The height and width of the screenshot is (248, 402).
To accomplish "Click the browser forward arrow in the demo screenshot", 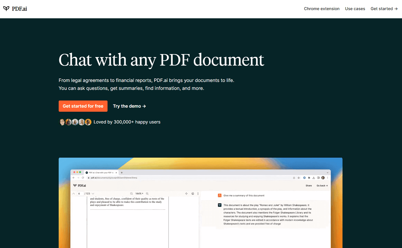I will click(78, 178).
